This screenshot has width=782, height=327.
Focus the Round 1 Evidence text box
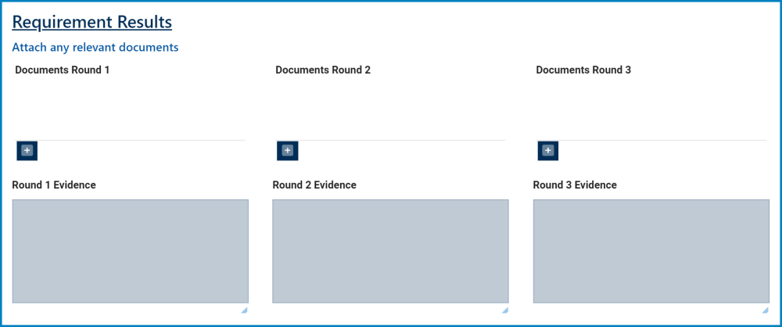pos(130,250)
